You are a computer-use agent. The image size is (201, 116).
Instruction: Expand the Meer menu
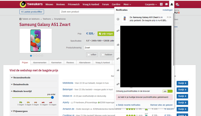127,4
